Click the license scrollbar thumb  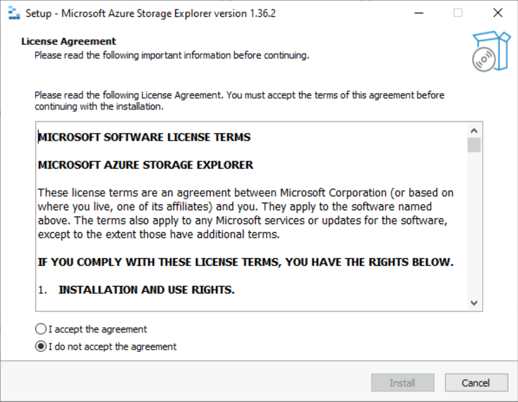pos(474,144)
